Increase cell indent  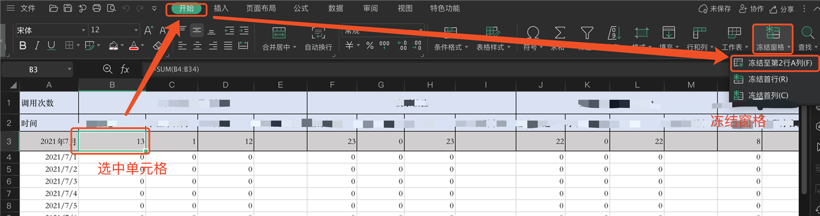tap(244, 30)
